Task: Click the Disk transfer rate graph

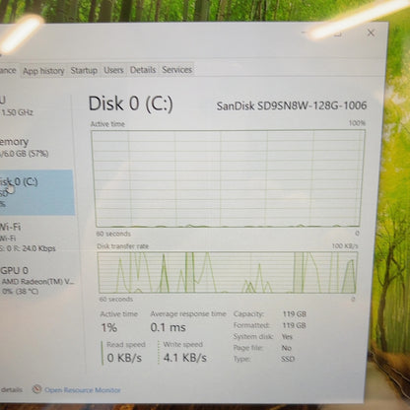Action: tap(228, 272)
